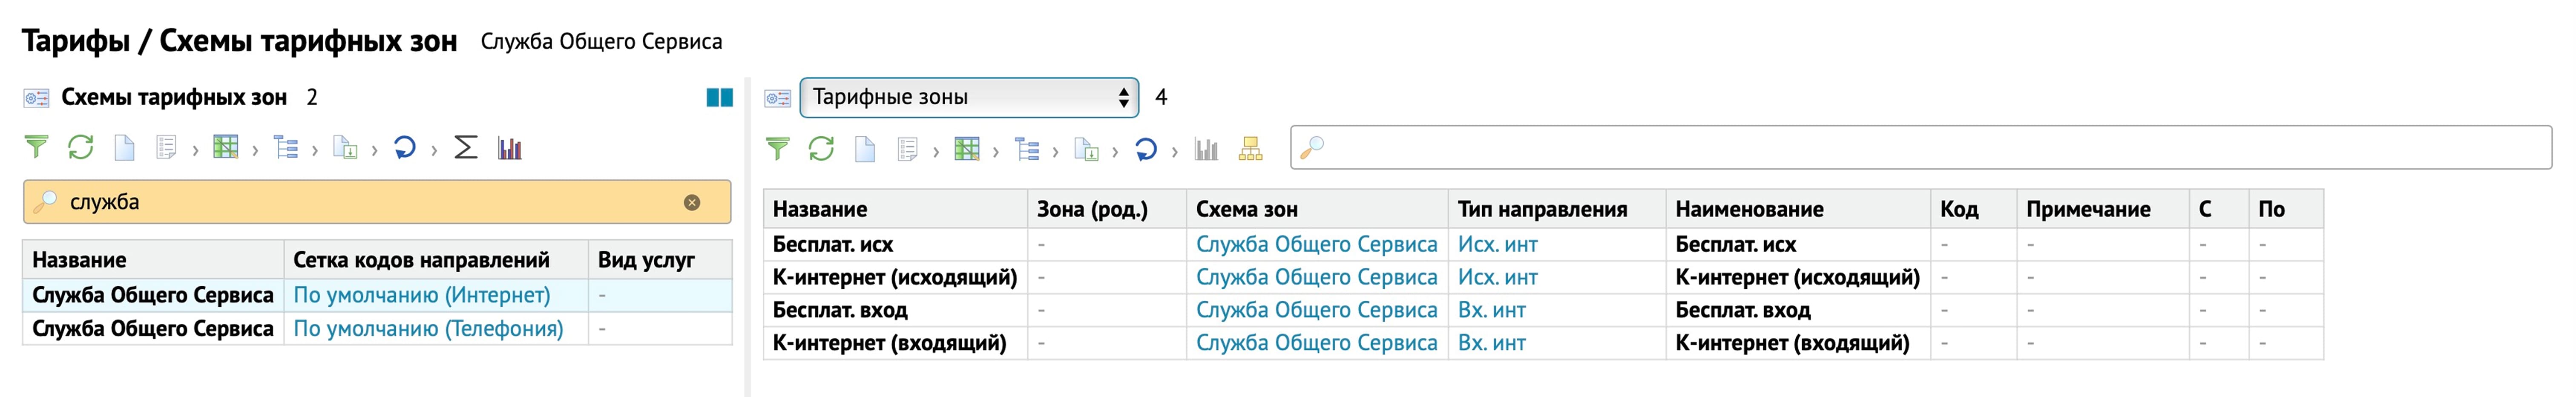Toggle the blue two-column layout icon
This screenshot has height=397, width=2576.
[719, 97]
